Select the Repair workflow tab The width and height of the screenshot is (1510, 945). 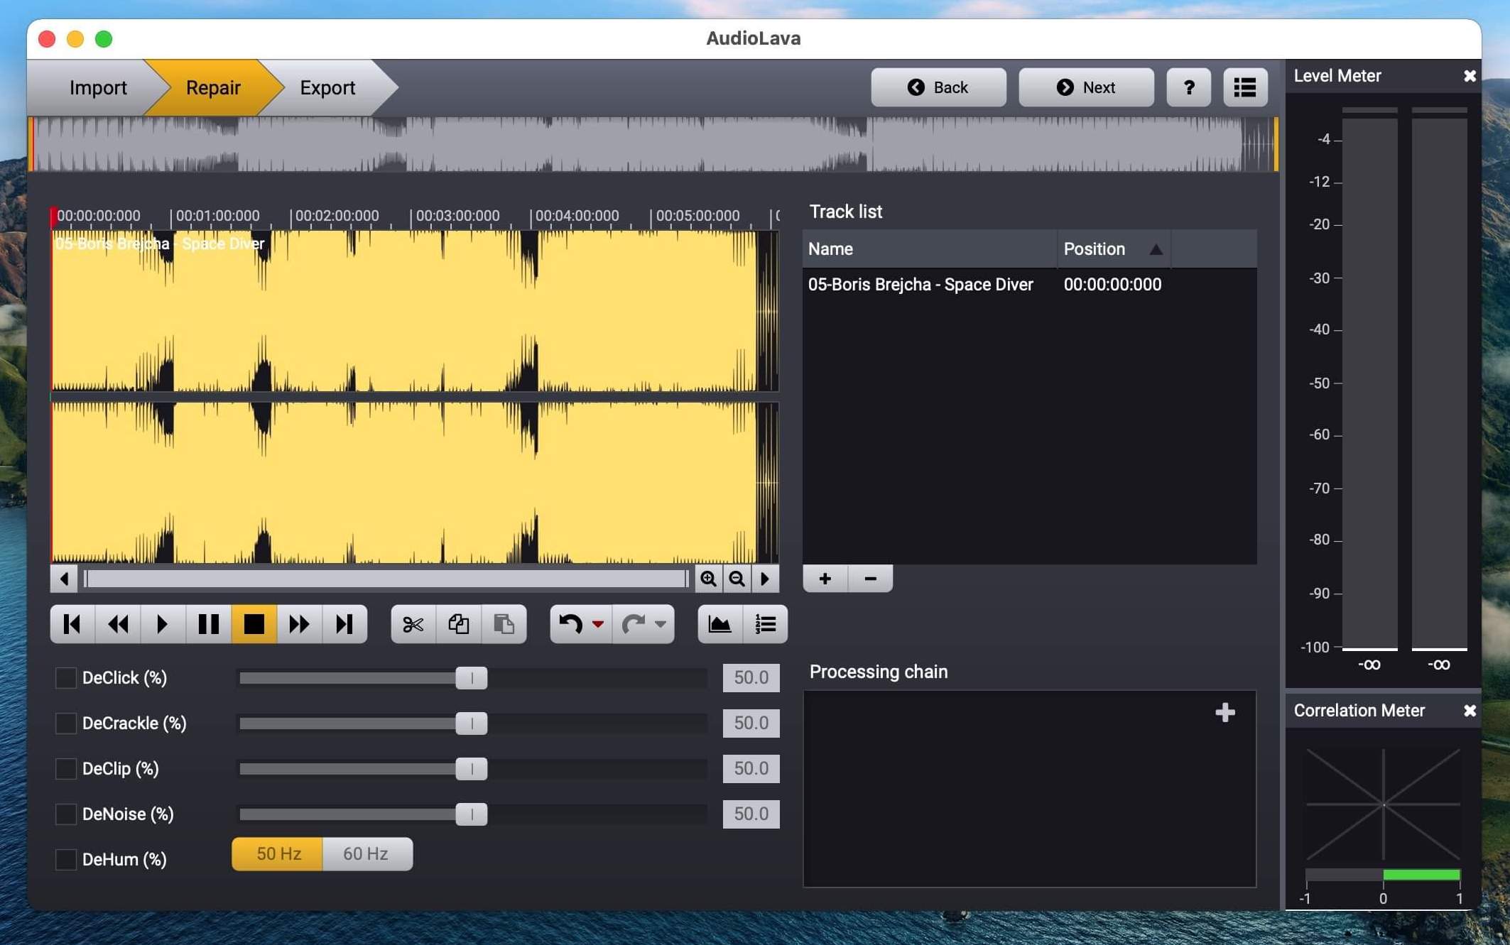pos(213,86)
